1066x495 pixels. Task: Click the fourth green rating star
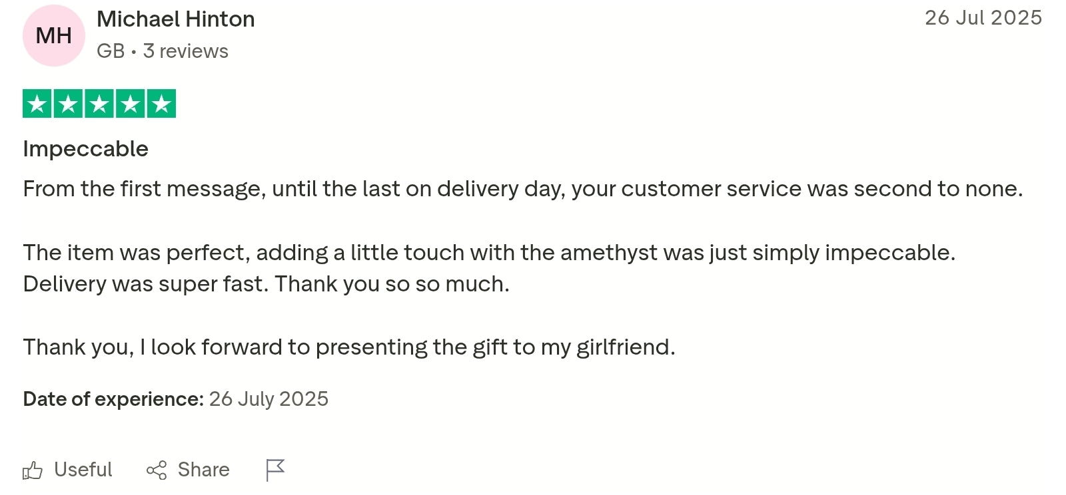(131, 104)
